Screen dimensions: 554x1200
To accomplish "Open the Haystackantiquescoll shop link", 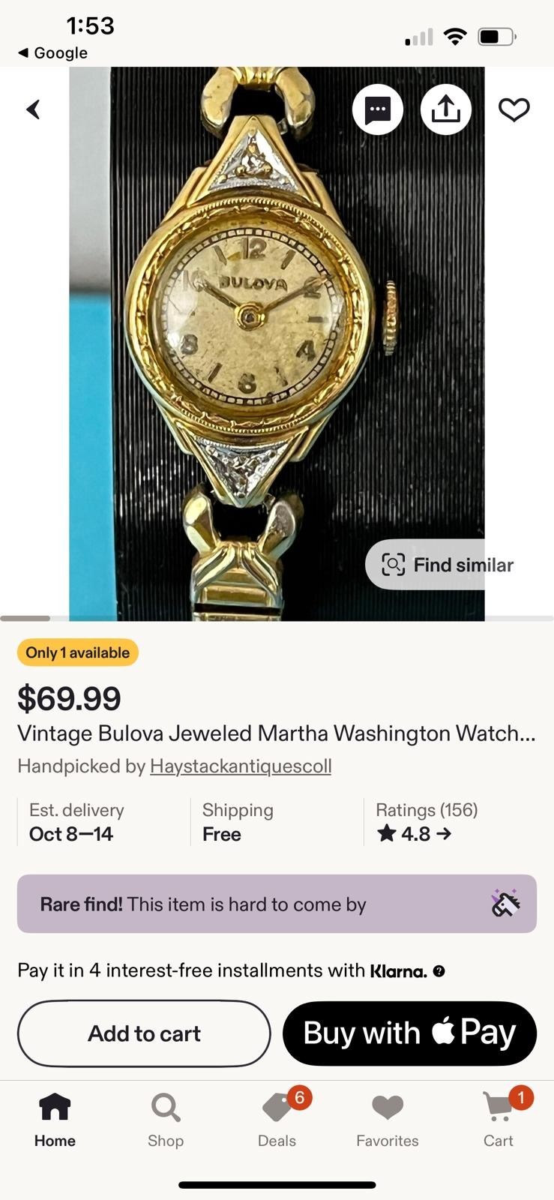I will pos(241,766).
